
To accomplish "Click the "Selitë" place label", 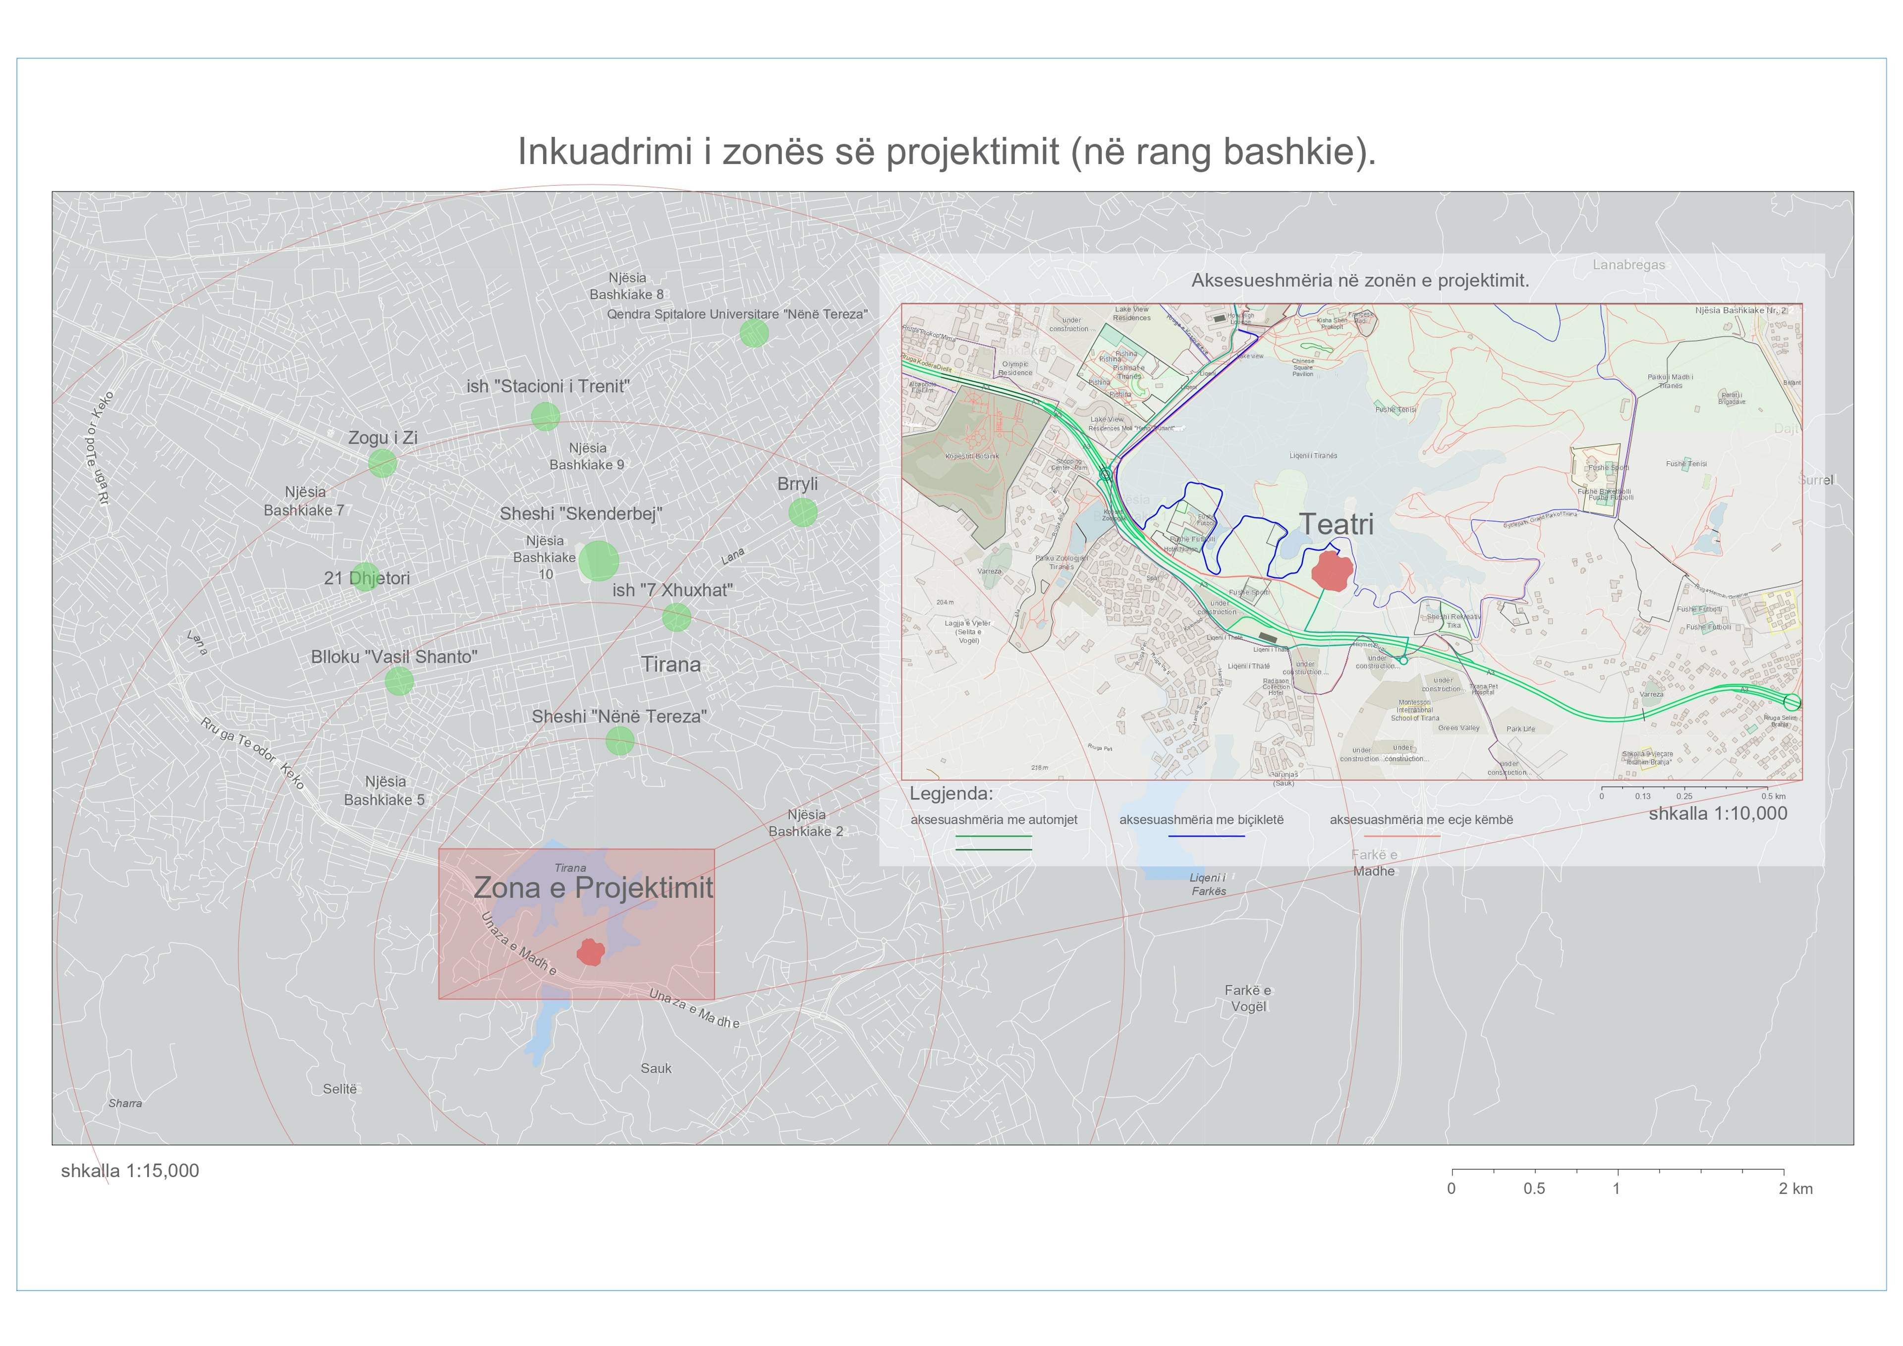I will click(340, 1089).
